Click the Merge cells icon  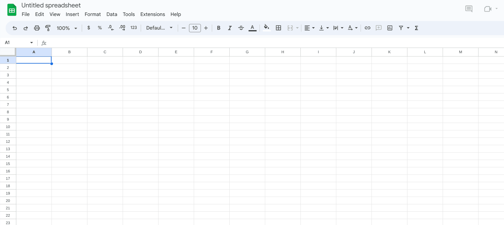pos(290,28)
